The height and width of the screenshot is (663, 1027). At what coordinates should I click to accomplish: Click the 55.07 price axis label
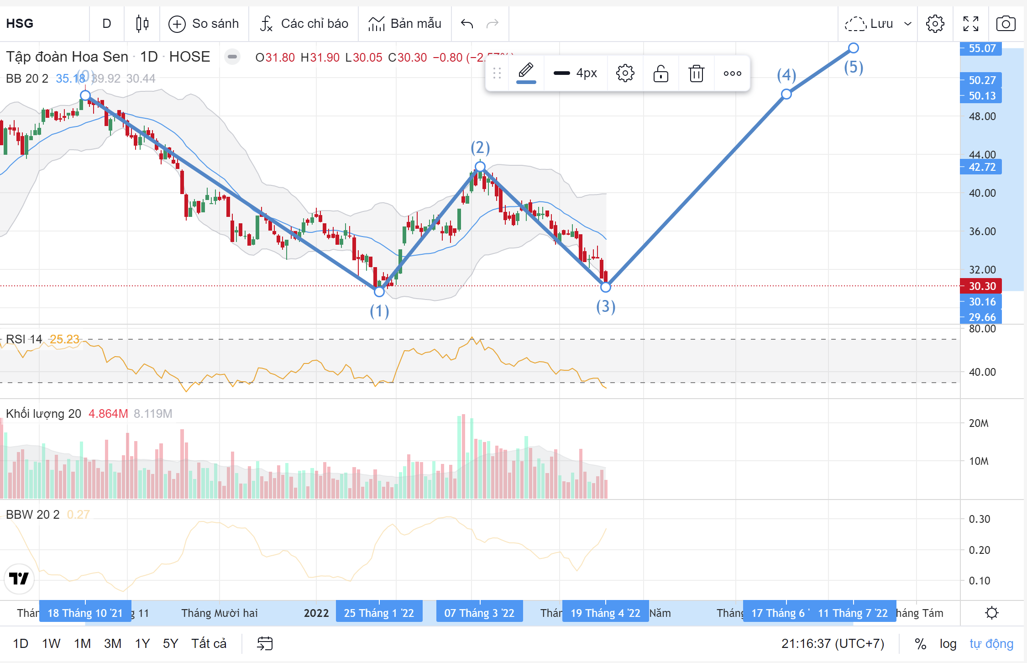point(981,48)
